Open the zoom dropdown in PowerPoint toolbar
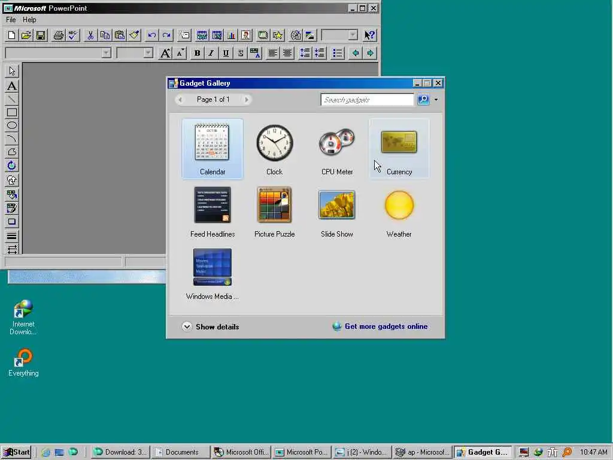The width and height of the screenshot is (613, 460). pos(353,35)
